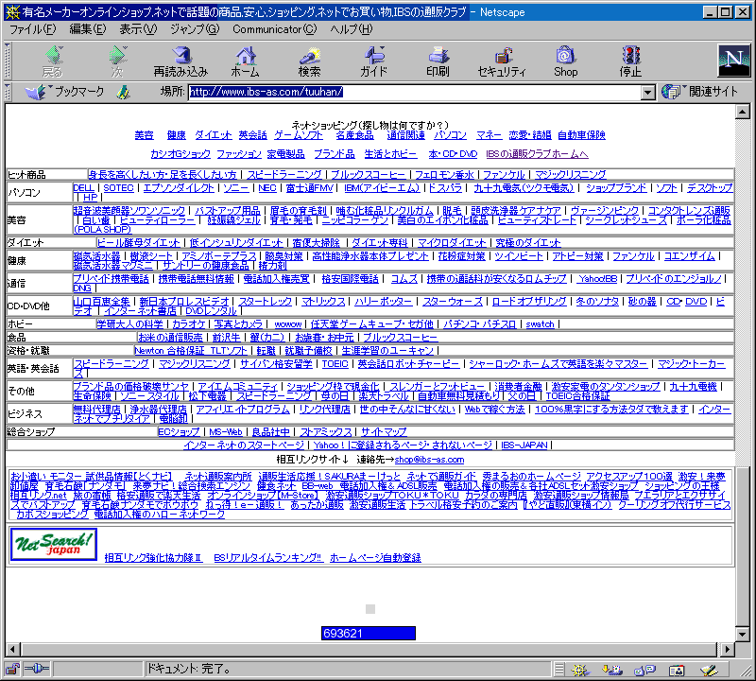The width and height of the screenshot is (756, 681).
Task: Open the ECショップ link
Action: 179,432
